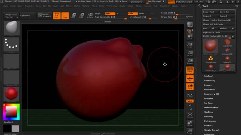Open the Quick Sketch mode
The height and width of the screenshot is (135, 241).
tap(44, 15)
